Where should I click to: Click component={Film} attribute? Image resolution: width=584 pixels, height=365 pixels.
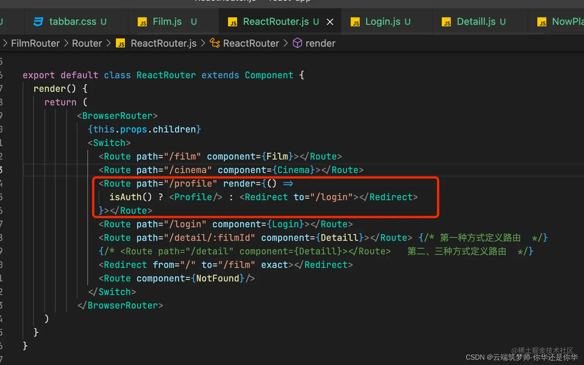pyautogui.click(x=250, y=156)
